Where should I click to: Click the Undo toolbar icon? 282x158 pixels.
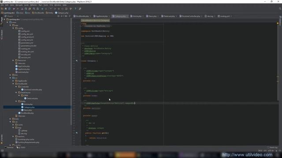14,9
